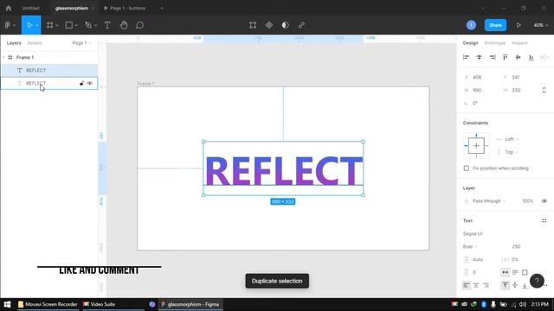Viewport: 554px width, 311px height.
Task: Open text type details icon
Action: (544, 221)
